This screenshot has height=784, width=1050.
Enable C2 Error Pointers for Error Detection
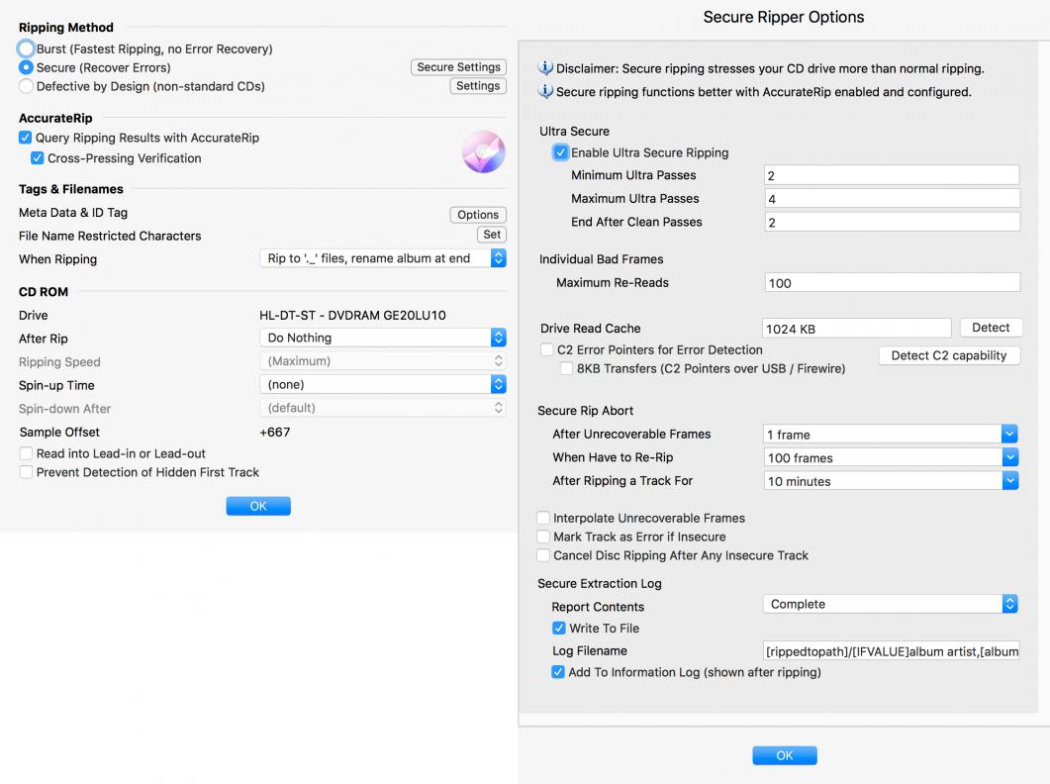[x=547, y=349]
